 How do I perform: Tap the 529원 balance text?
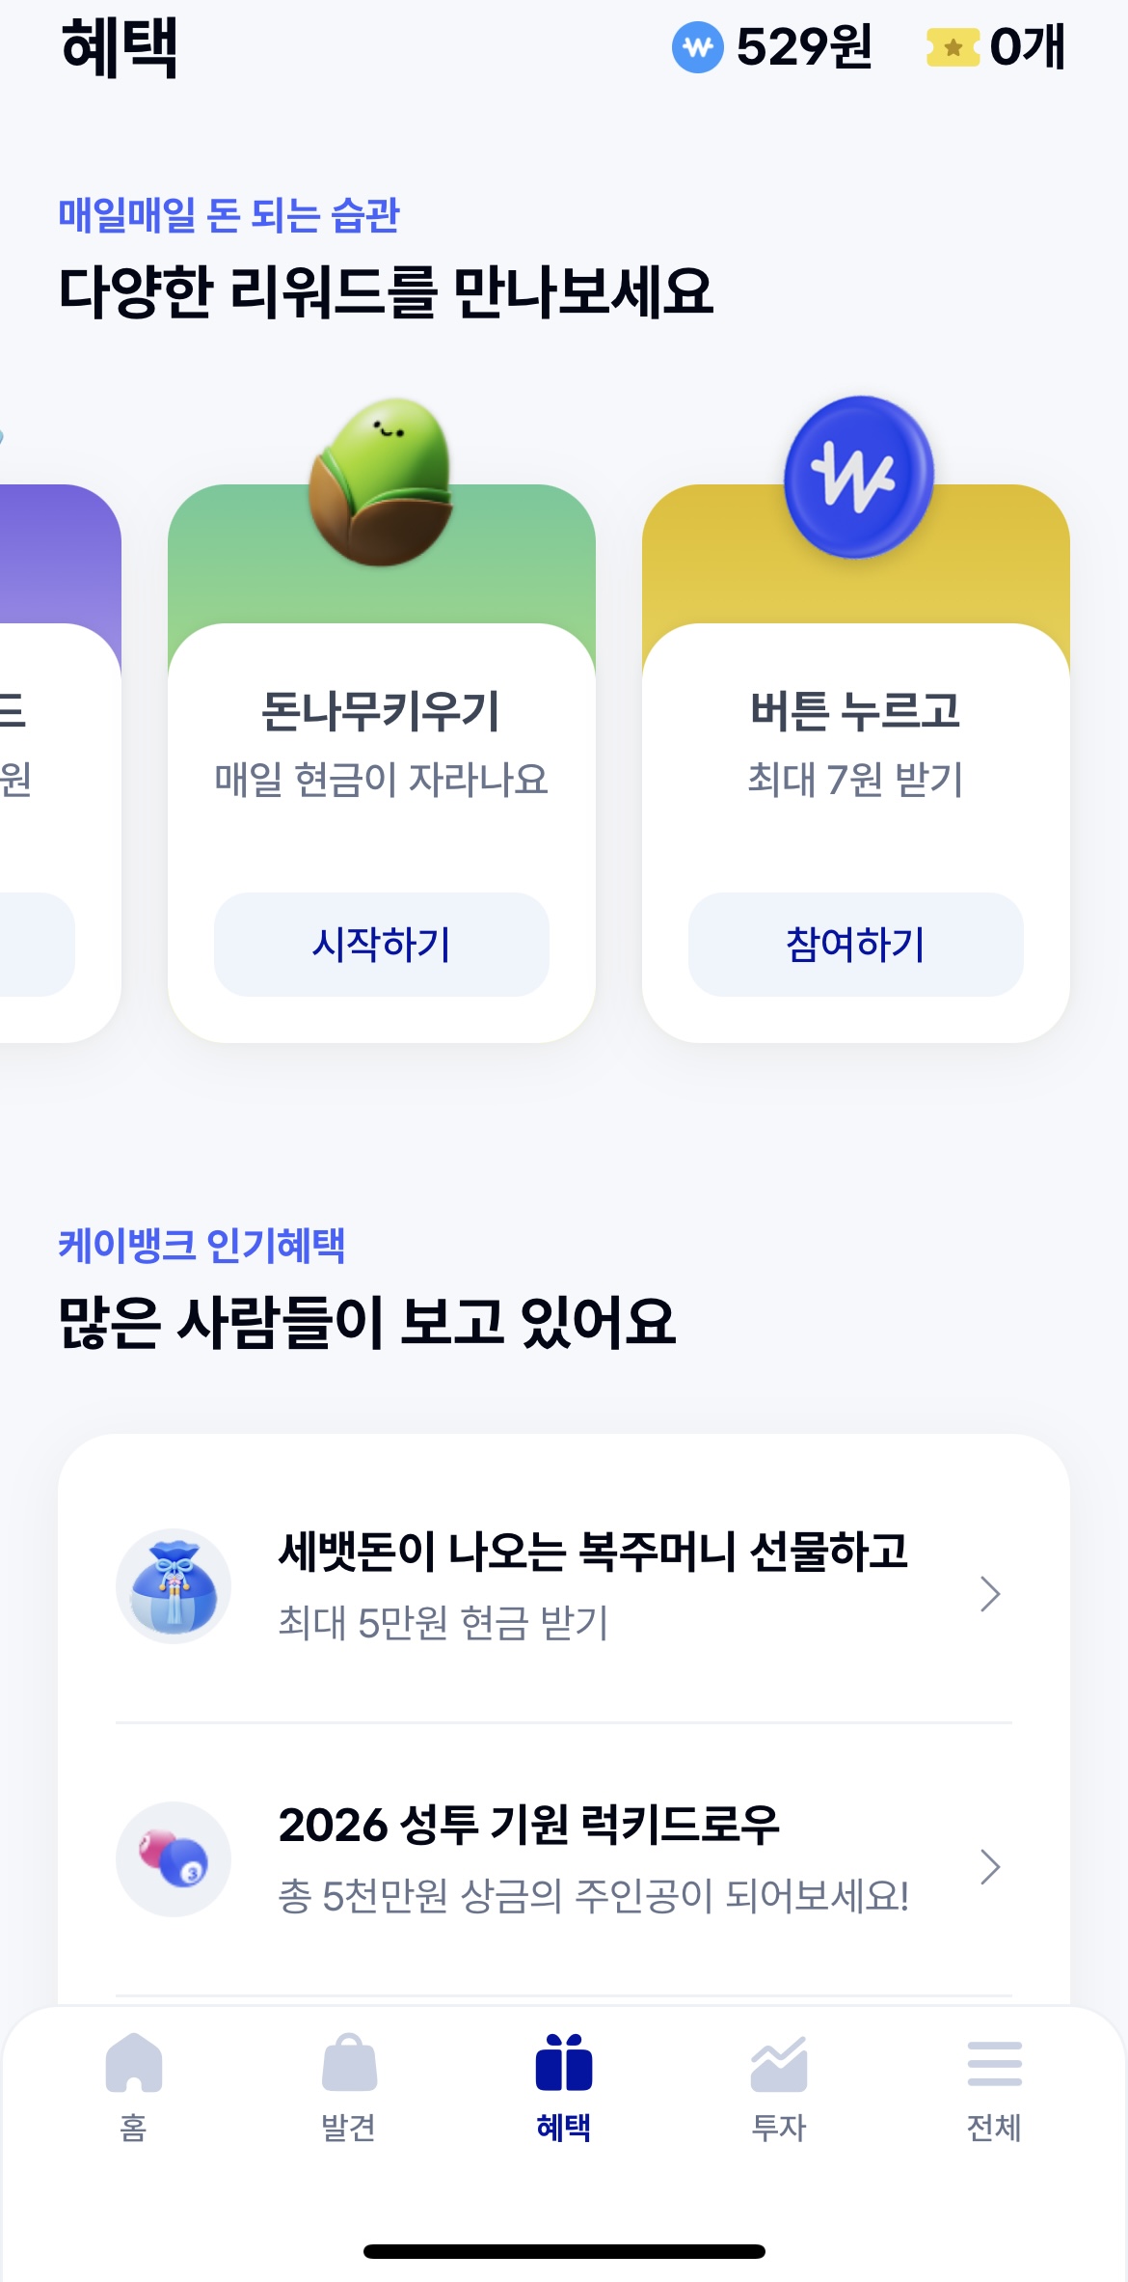(804, 47)
